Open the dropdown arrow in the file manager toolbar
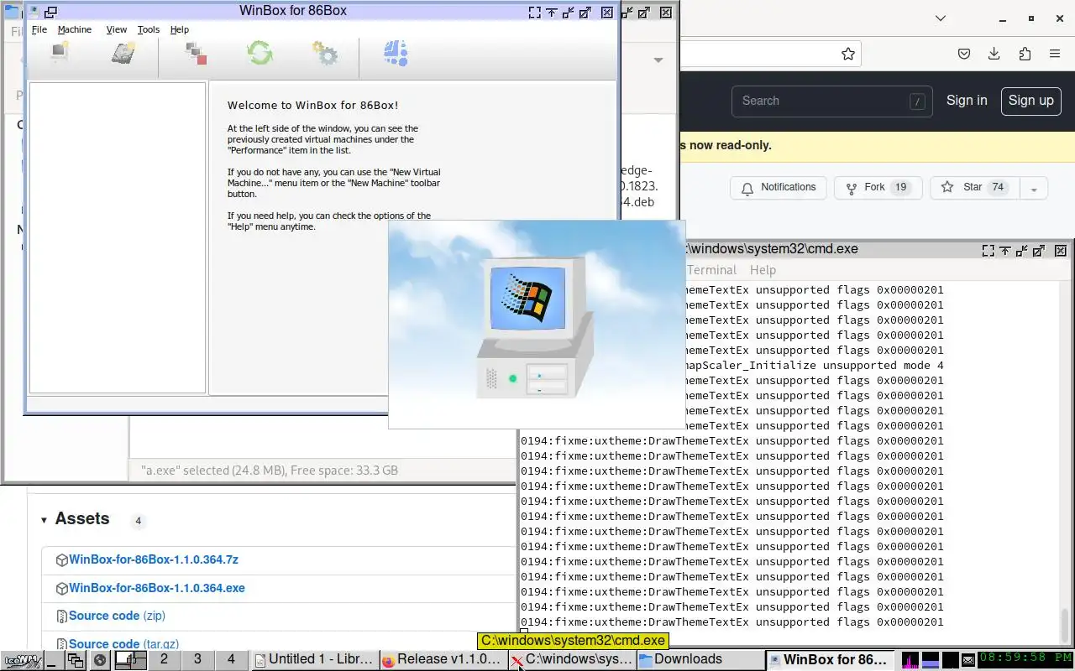1075x671 pixels. (x=658, y=60)
